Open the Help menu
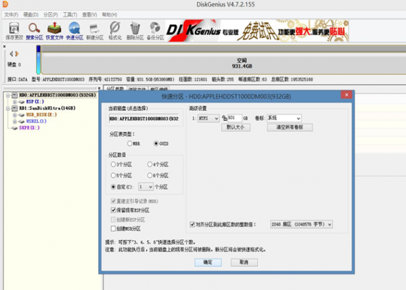This screenshot has width=406, height=290. click(x=110, y=15)
